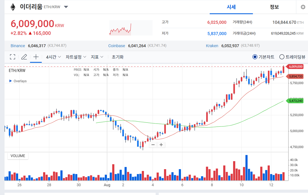Open the Binance price link
Screen dimensions: 308x195
point(17,46)
